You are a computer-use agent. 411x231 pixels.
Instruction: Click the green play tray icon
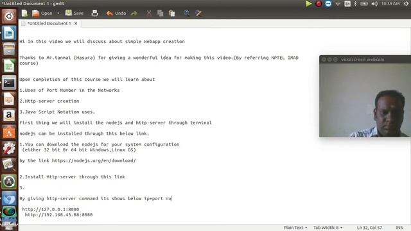308,4
